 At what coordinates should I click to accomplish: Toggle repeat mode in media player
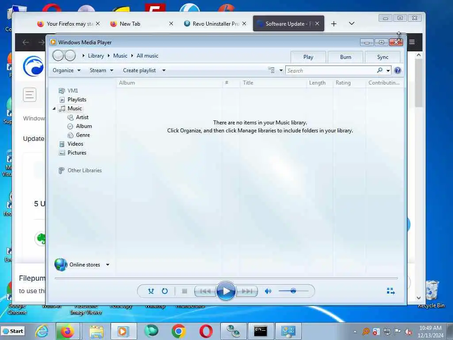(165, 291)
